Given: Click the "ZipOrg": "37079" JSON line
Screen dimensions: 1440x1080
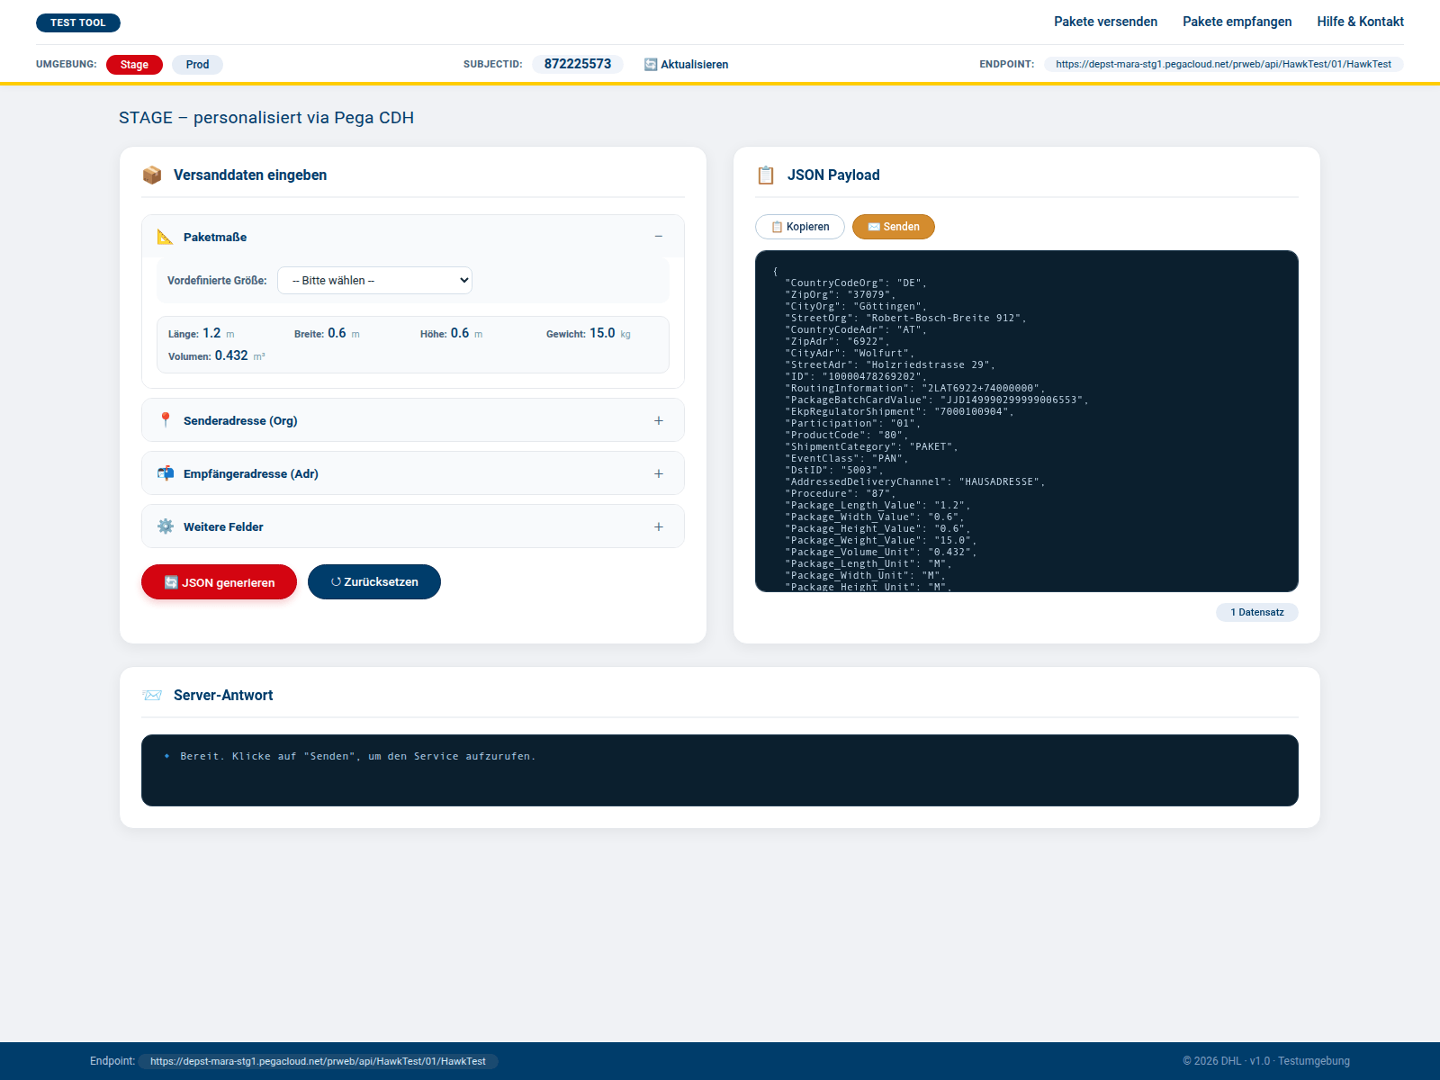Looking at the screenshot, I should pyautogui.click(x=841, y=294).
